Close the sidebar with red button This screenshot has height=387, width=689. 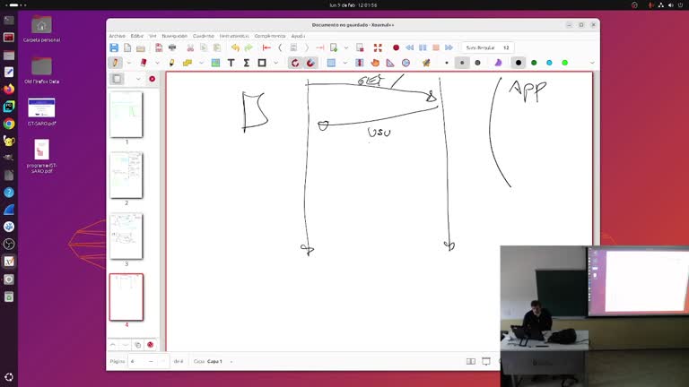pos(152,79)
